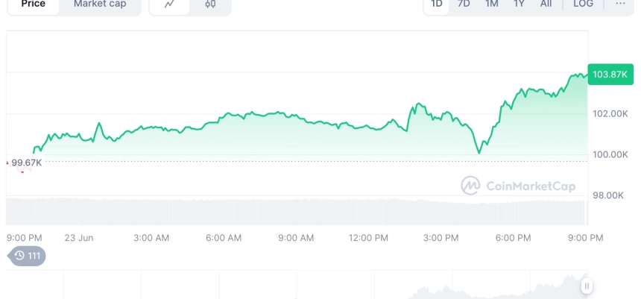Click the history clock icon badge 111
This screenshot has height=299, width=641.
point(27,256)
